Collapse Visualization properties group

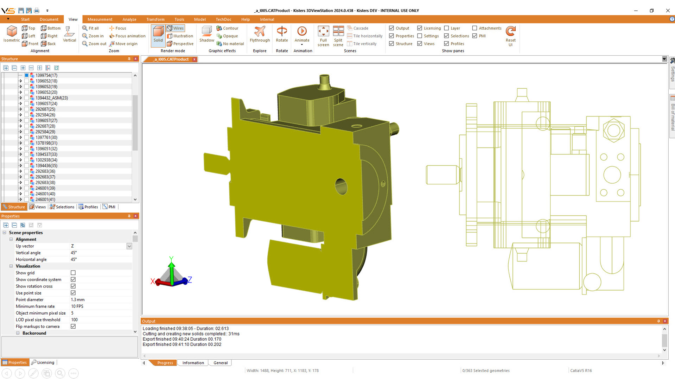pyautogui.click(x=11, y=266)
